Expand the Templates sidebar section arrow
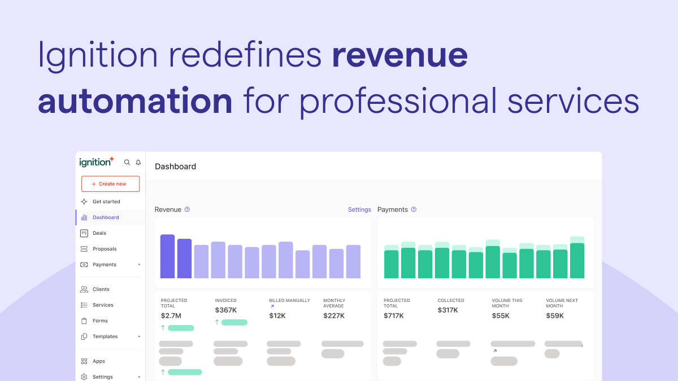This screenshot has height=381, width=678. (139, 336)
